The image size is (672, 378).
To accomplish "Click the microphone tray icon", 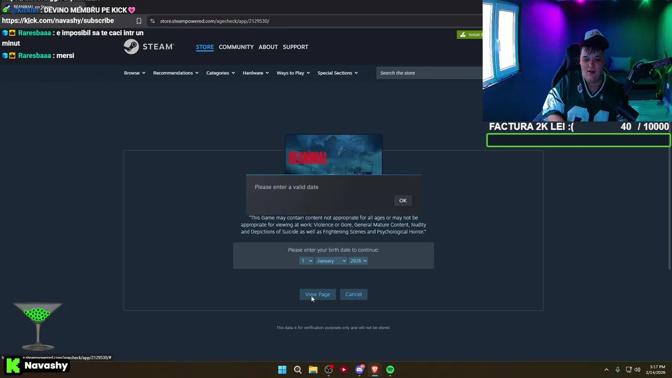I will 617,370.
